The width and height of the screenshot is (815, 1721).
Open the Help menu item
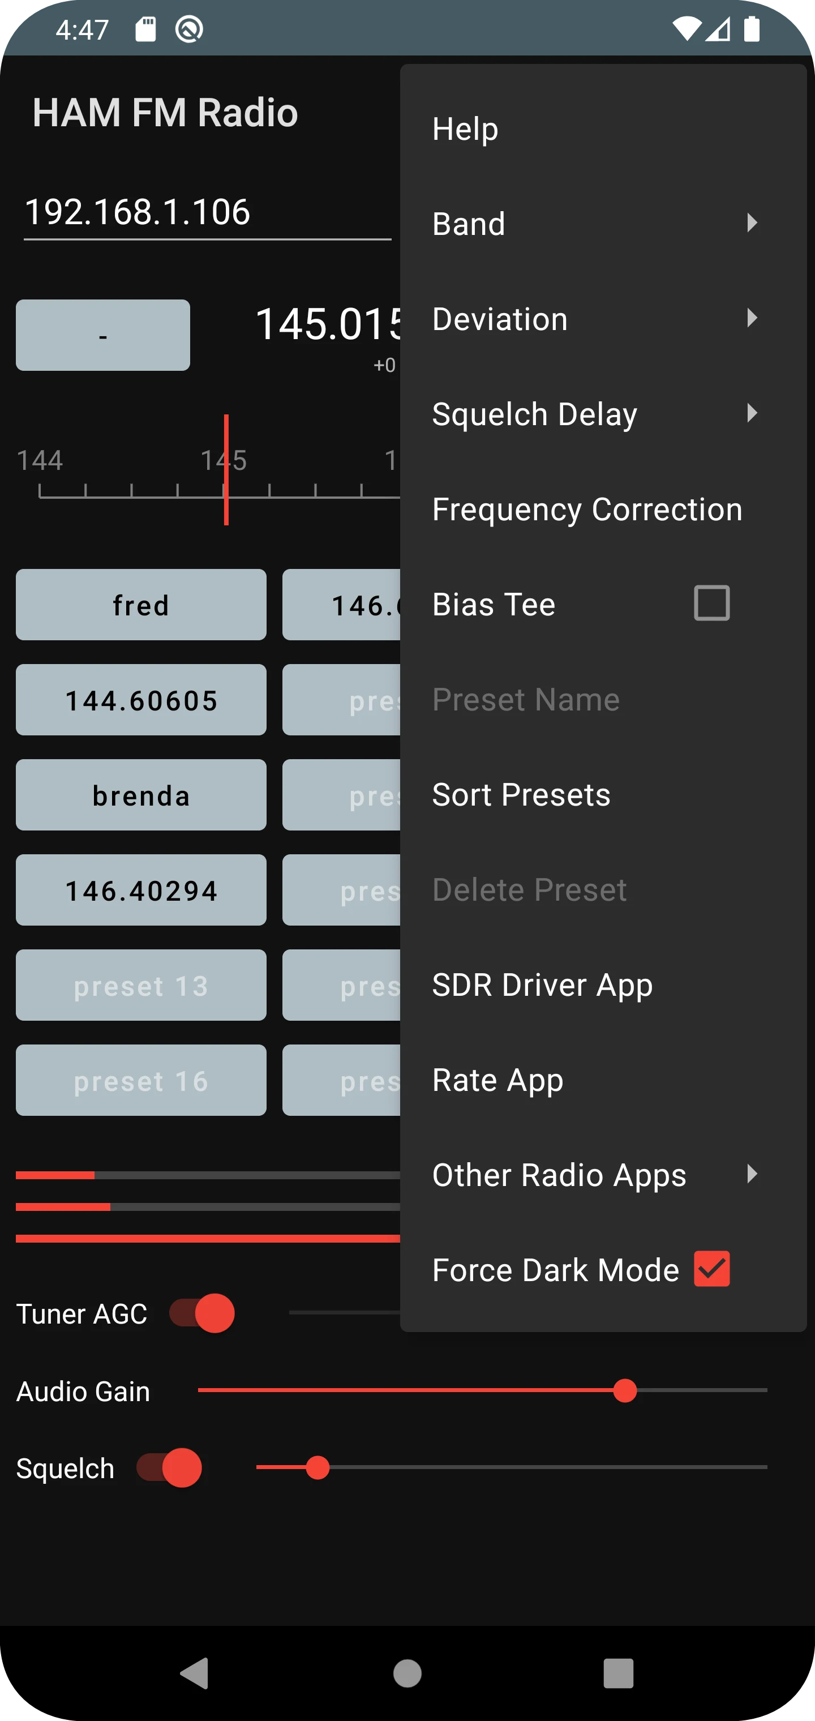click(603, 129)
